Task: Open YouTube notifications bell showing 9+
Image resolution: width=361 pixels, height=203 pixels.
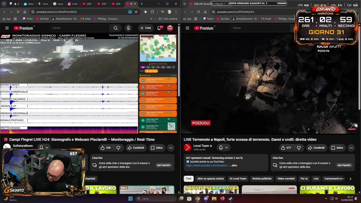Action: pyautogui.click(x=159, y=28)
